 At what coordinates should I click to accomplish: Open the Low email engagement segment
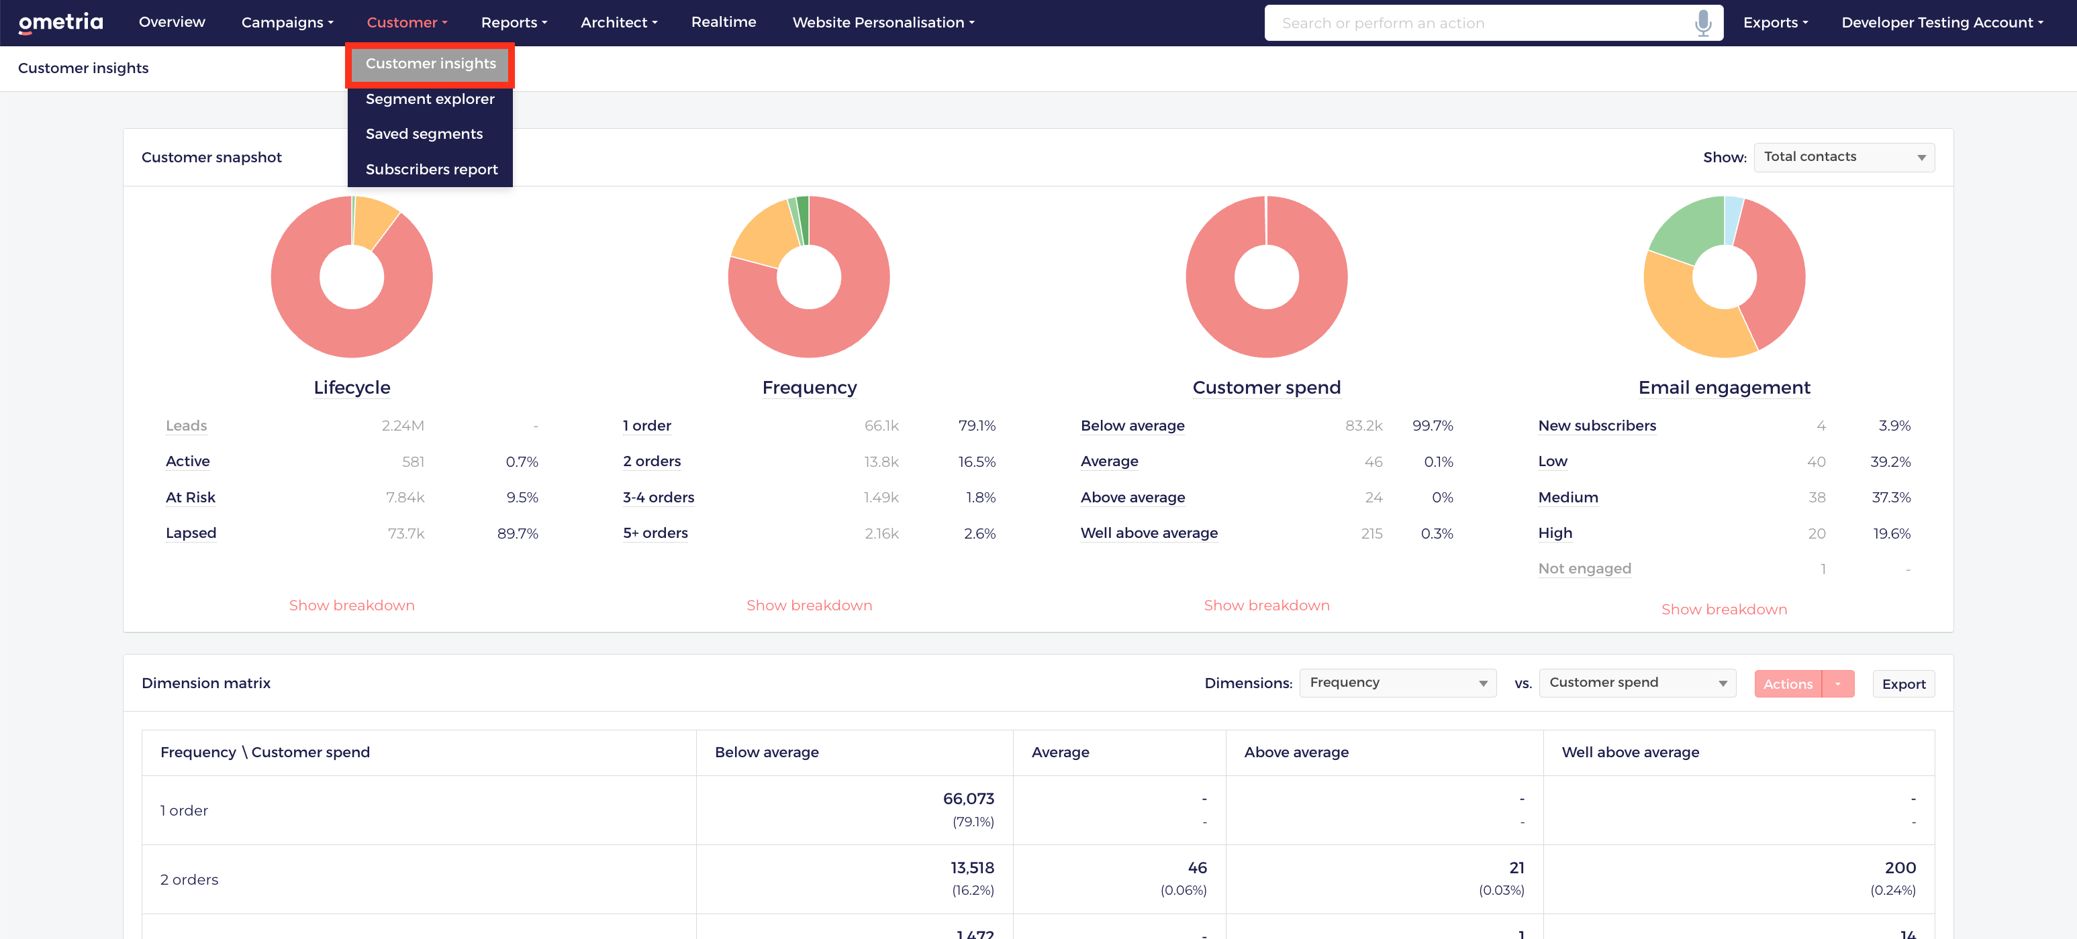click(1552, 461)
